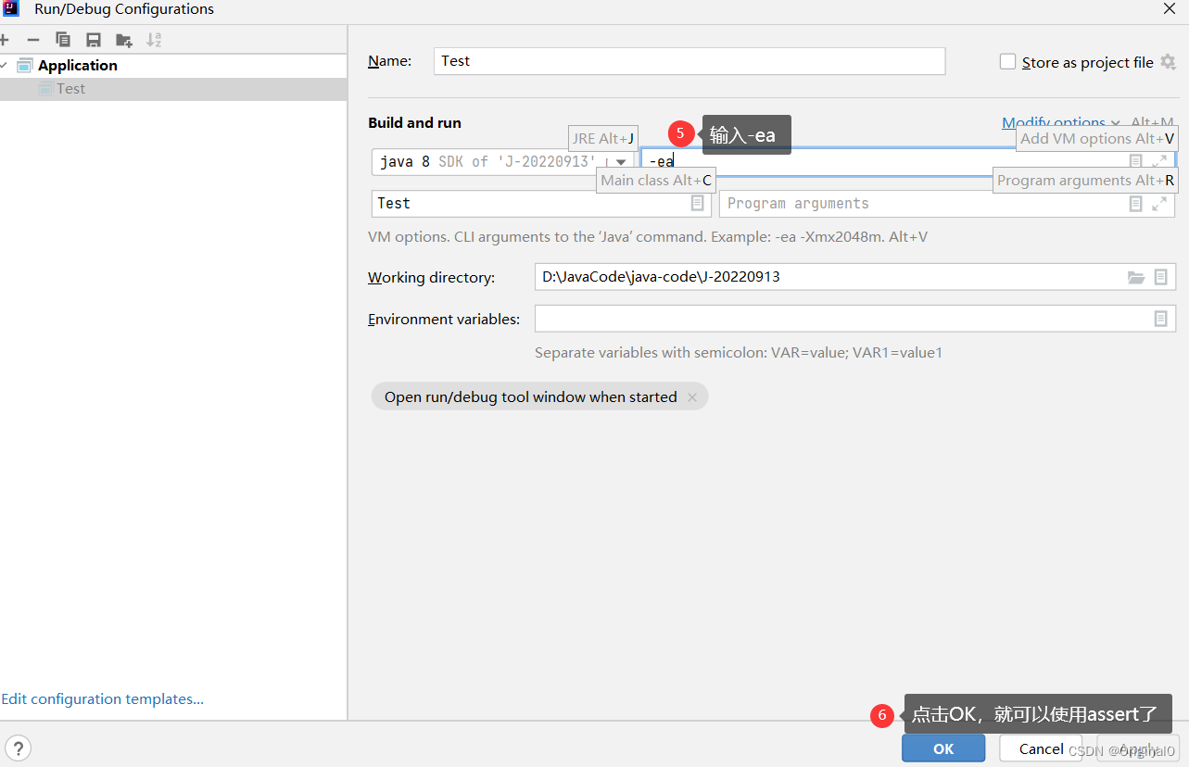Click the main class field containing Test

[x=541, y=204]
